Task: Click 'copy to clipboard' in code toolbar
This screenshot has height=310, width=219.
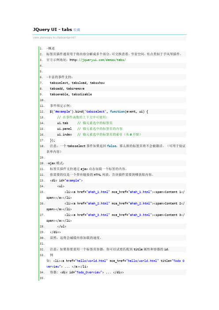Action: click(54, 38)
